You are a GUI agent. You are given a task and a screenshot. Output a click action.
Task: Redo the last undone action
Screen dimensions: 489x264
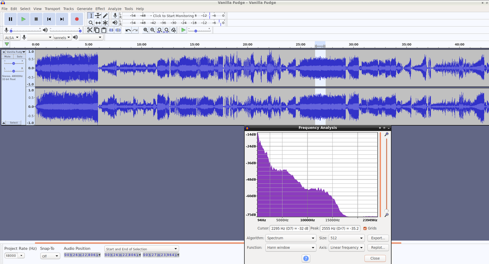pyautogui.click(x=135, y=30)
